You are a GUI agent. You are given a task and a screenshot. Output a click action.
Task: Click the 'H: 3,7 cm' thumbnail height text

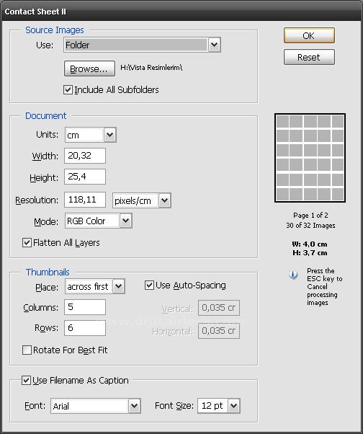310,253
